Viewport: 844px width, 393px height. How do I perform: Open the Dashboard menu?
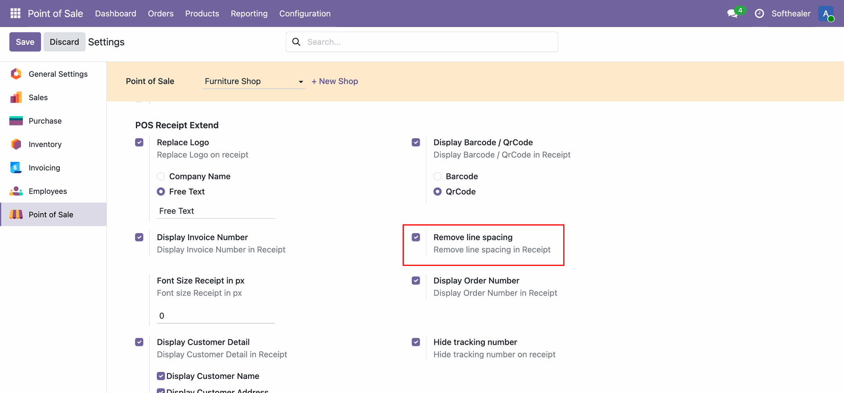click(116, 14)
